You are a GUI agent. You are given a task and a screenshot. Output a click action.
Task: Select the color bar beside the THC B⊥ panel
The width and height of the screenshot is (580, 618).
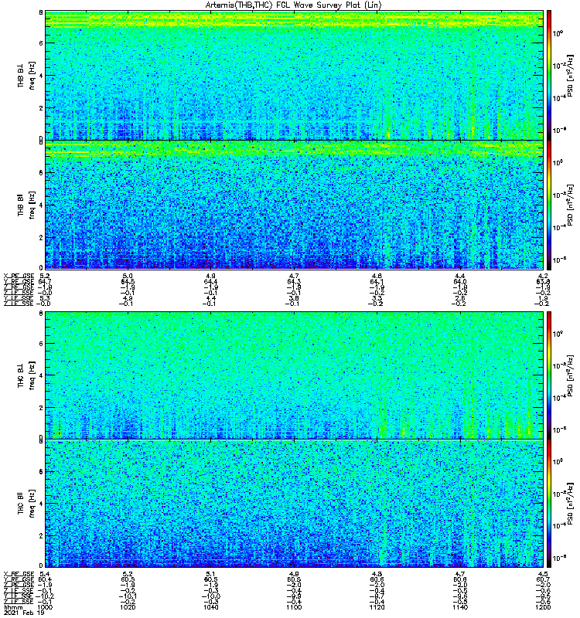pyautogui.click(x=548, y=375)
